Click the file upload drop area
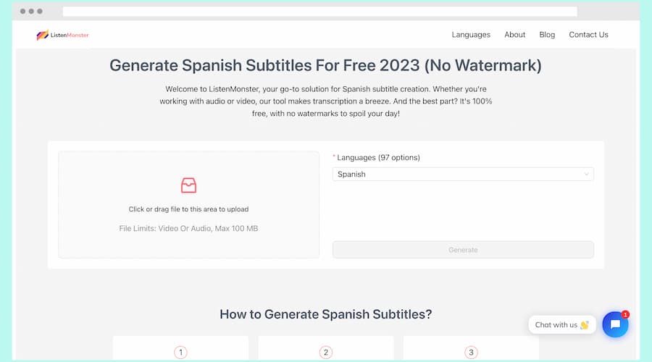The image size is (652, 362). click(x=189, y=204)
